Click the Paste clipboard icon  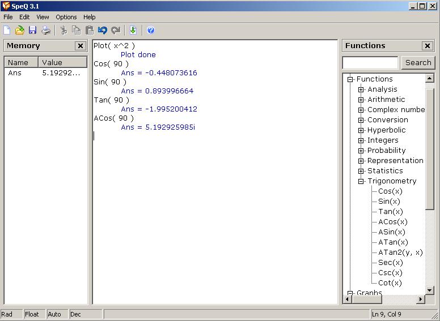point(89,31)
